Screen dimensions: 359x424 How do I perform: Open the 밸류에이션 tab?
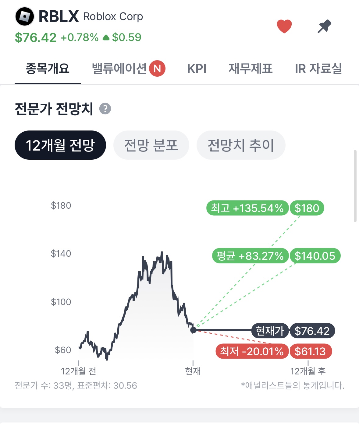point(119,68)
